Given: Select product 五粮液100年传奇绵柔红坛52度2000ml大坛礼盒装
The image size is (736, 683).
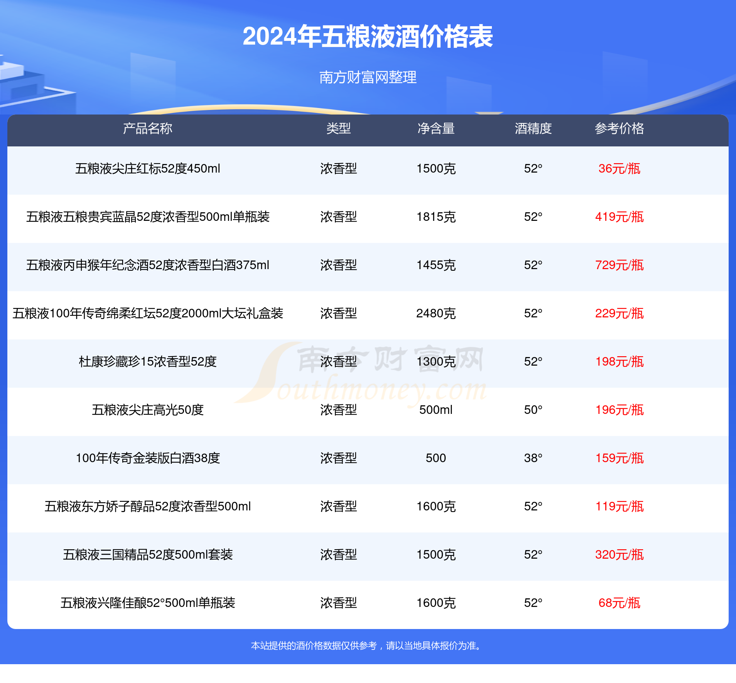Looking at the screenshot, I should 148,313.
